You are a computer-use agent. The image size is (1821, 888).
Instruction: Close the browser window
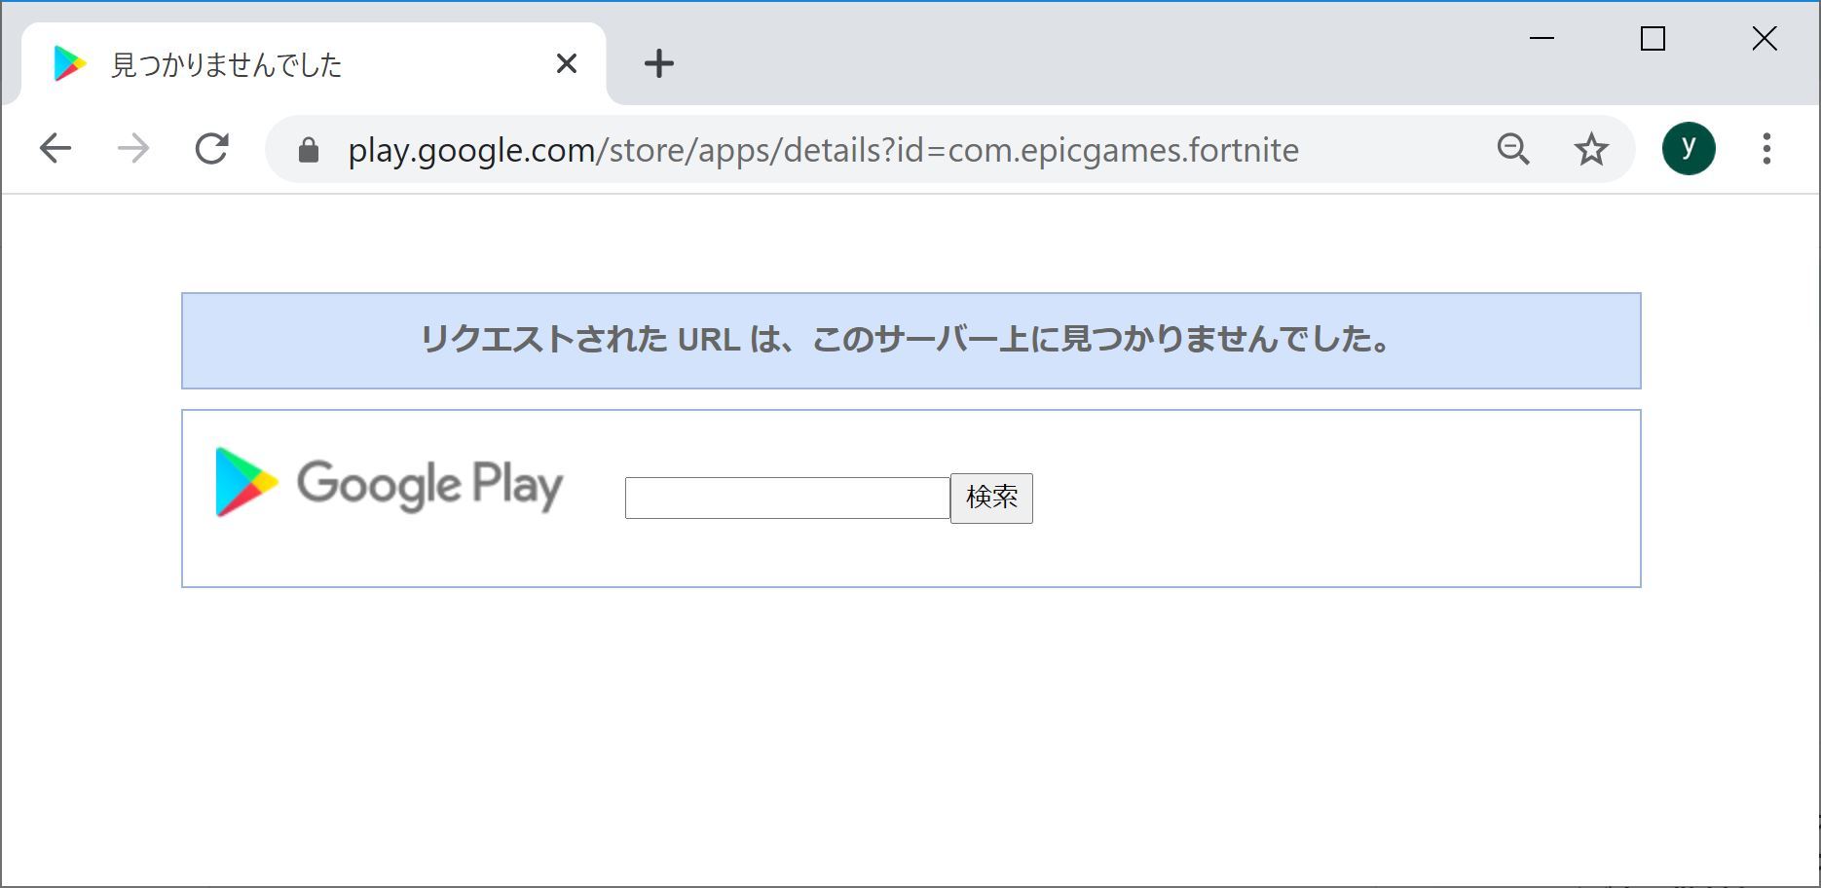pyautogui.click(x=1765, y=39)
